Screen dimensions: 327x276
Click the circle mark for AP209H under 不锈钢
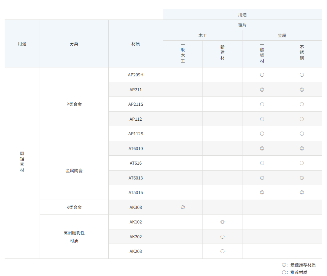(x=302, y=75)
